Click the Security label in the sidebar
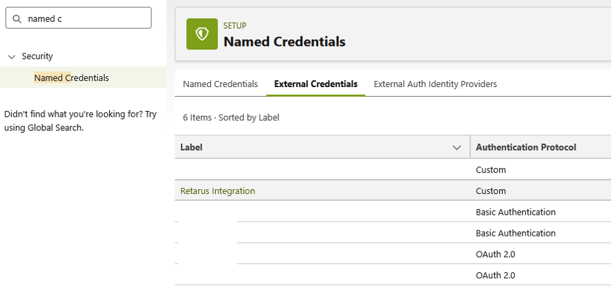This screenshot has width=616, height=290. pyautogui.click(x=37, y=56)
